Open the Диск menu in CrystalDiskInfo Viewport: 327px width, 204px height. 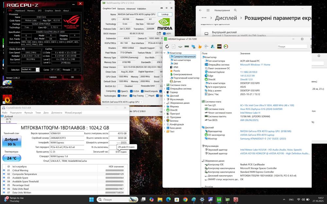[x=46, y=113]
